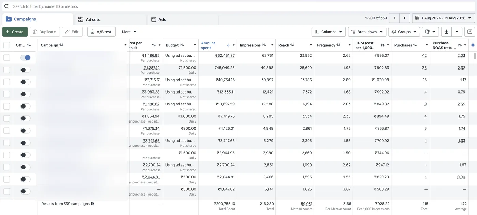Sort by Purchase ROAS column arrows
Viewport: 477px width, 215px height.
(x=460, y=45)
